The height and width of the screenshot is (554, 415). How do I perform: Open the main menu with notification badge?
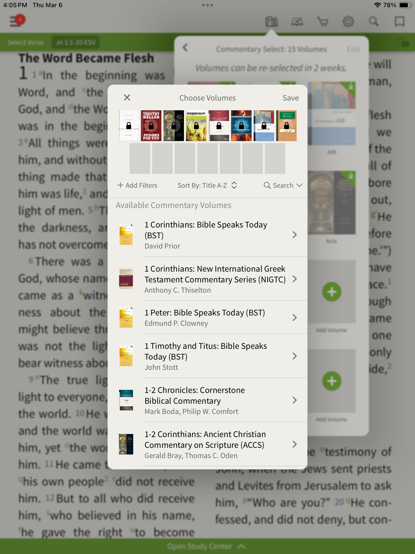[17, 21]
